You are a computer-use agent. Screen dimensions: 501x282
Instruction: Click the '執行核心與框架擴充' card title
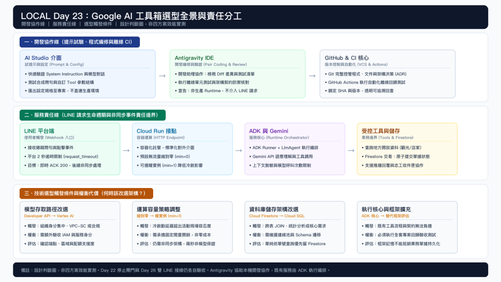point(387,210)
